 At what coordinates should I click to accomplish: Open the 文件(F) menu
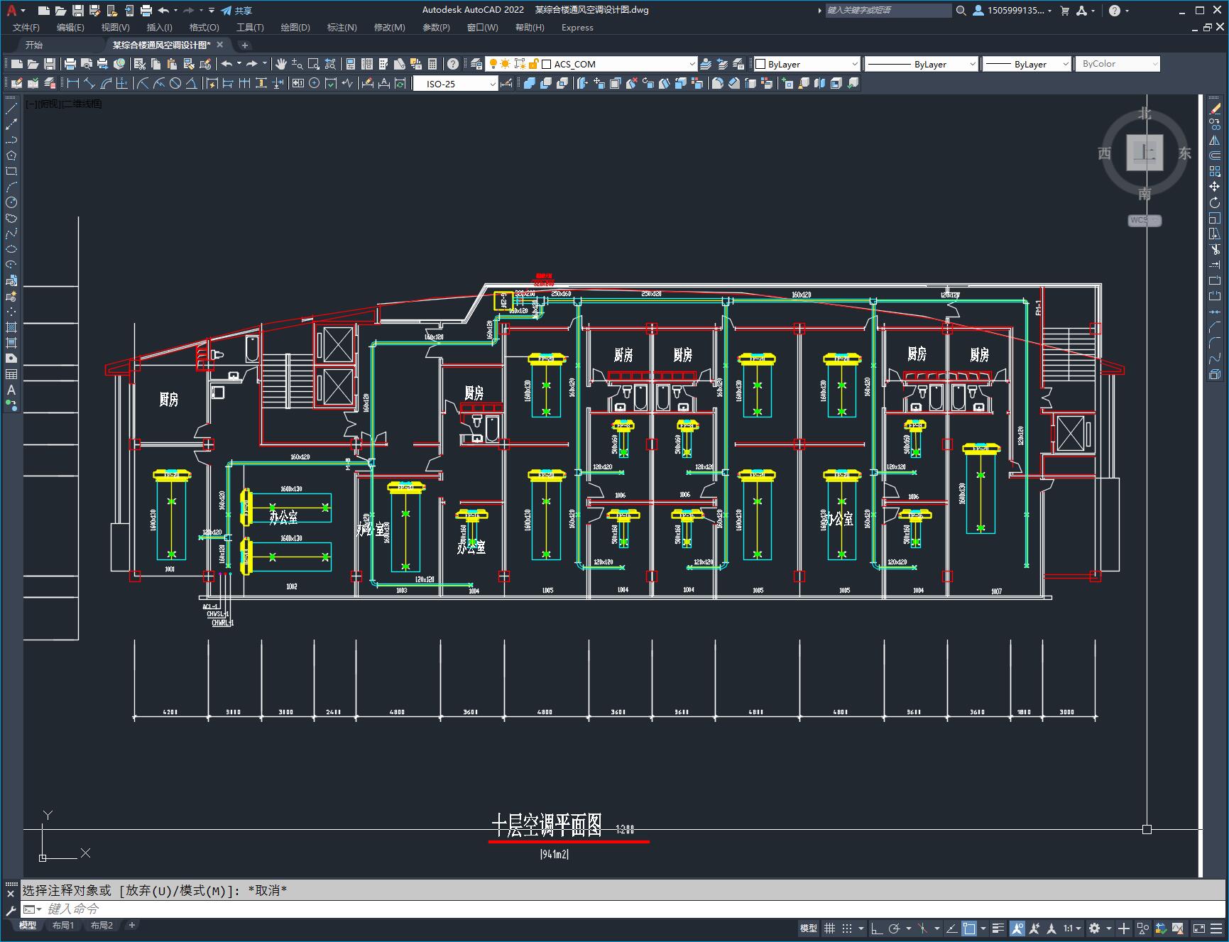pyautogui.click(x=26, y=28)
